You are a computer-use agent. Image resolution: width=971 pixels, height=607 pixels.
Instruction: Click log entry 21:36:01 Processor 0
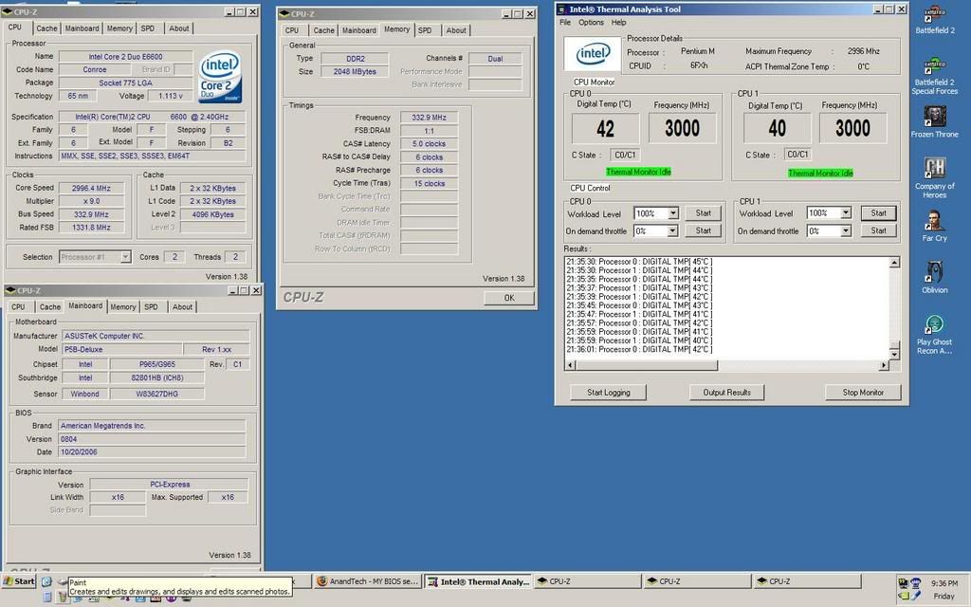639,349
